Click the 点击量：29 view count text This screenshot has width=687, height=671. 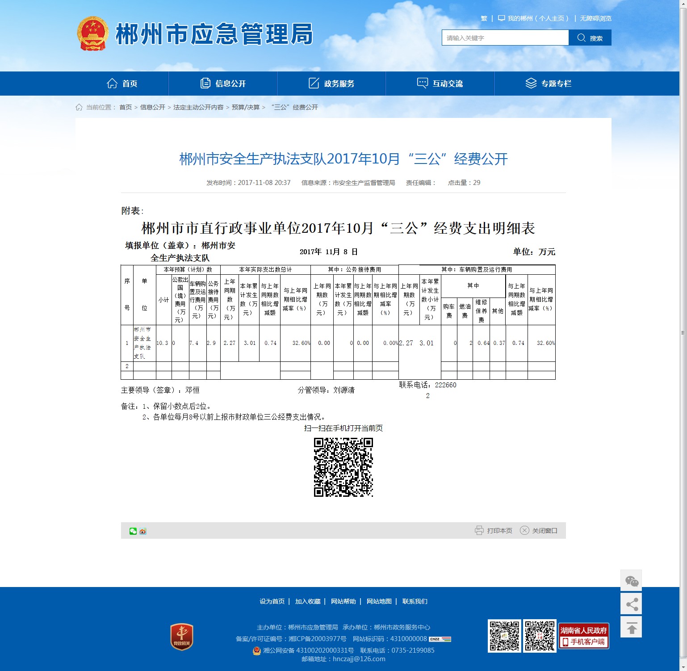click(464, 183)
